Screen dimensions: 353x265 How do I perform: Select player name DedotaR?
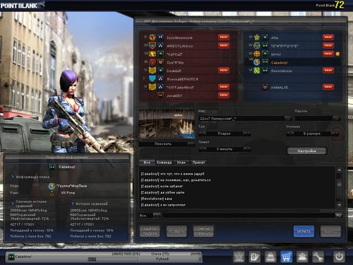pyautogui.click(x=174, y=71)
